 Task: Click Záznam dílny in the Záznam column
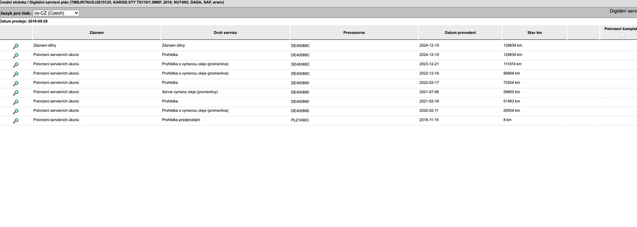(45, 45)
